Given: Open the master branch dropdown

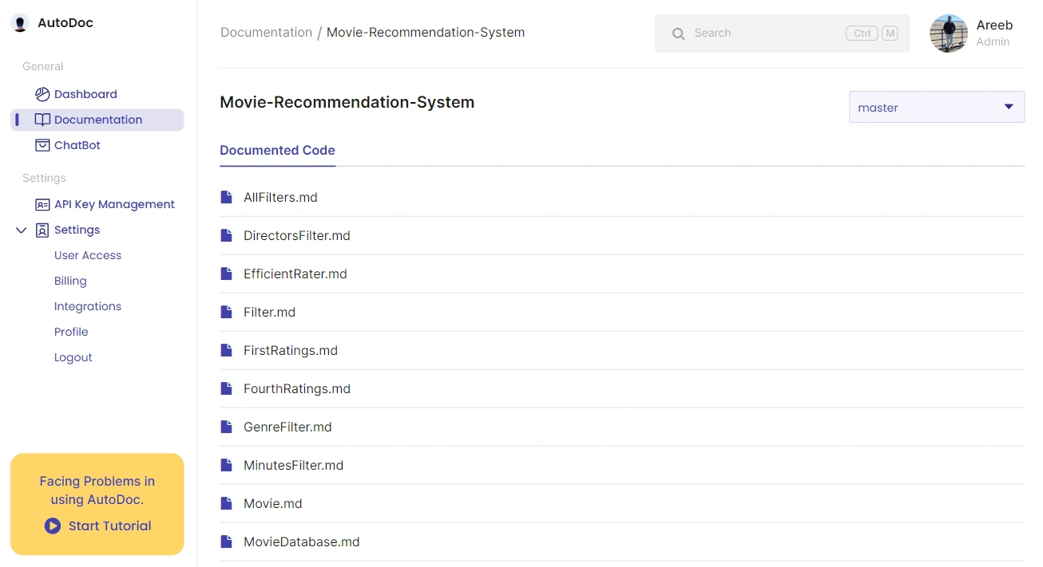Looking at the screenshot, I should 936,107.
